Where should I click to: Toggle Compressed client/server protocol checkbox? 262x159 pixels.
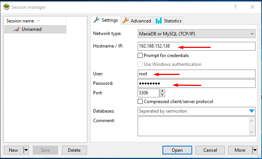140,101
